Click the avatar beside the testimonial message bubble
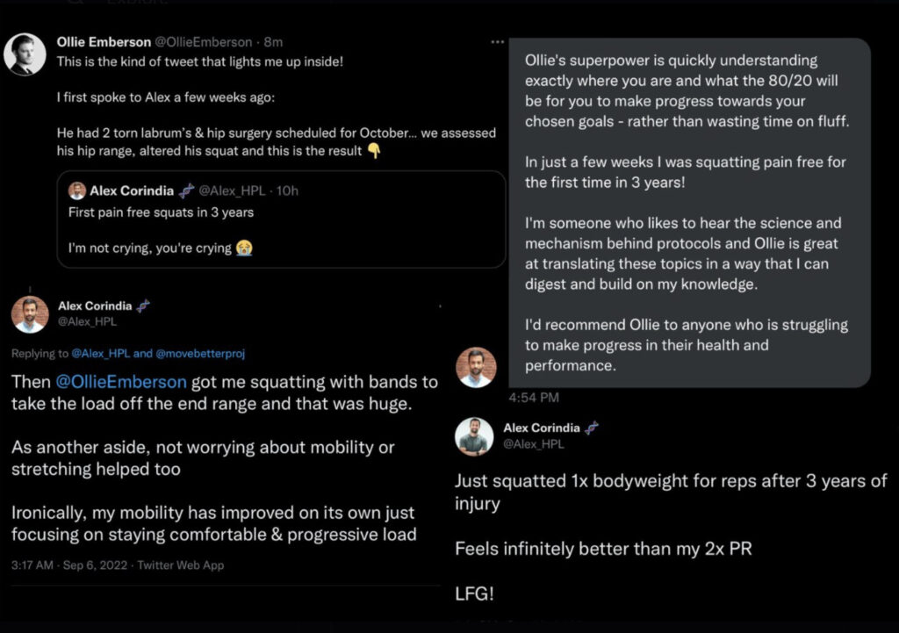 coord(477,367)
